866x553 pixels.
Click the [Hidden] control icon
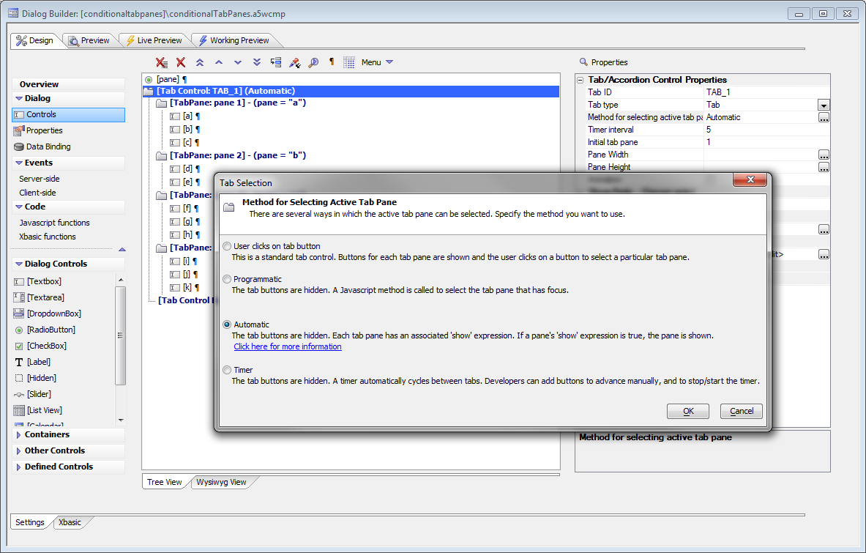[19, 378]
